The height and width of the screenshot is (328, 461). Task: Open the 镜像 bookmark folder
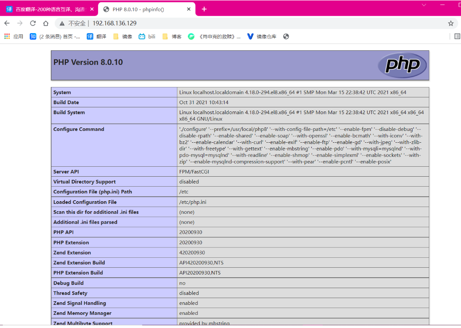[123, 36]
